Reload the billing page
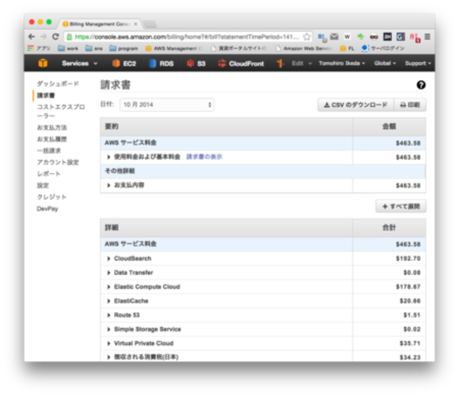This screenshot has height=396, width=459. pos(55,37)
